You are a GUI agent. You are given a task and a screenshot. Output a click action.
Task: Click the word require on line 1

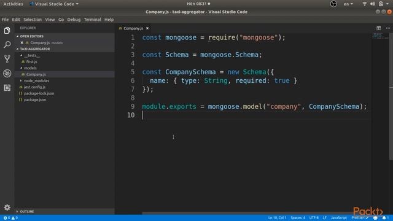pyautogui.click(x=222, y=37)
